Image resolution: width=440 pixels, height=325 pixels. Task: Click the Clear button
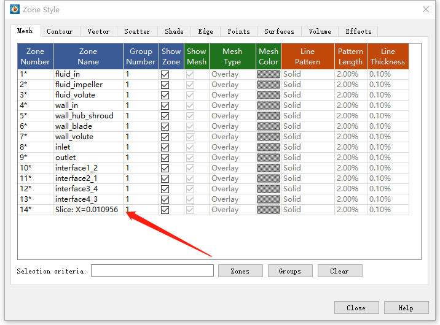coord(339,271)
